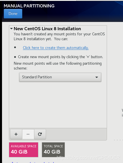Screen dimensions: 123x163
Task: Collapse the New CentOS Linux 8 Installation section
Action: click(x=11, y=28)
